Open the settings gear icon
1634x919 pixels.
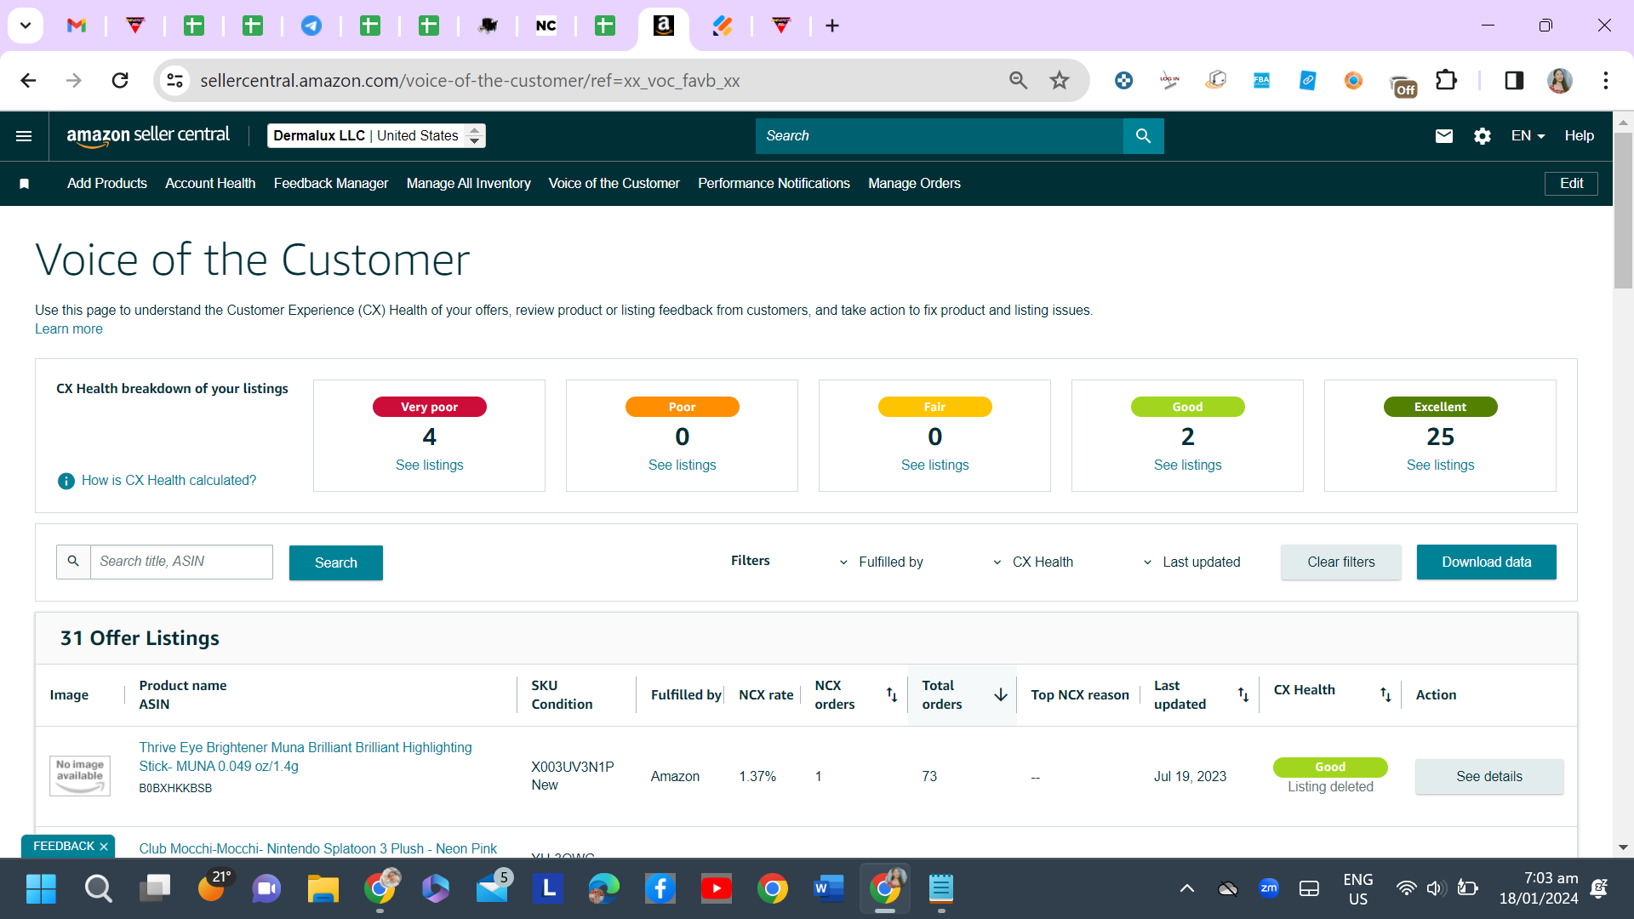point(1483,136)
